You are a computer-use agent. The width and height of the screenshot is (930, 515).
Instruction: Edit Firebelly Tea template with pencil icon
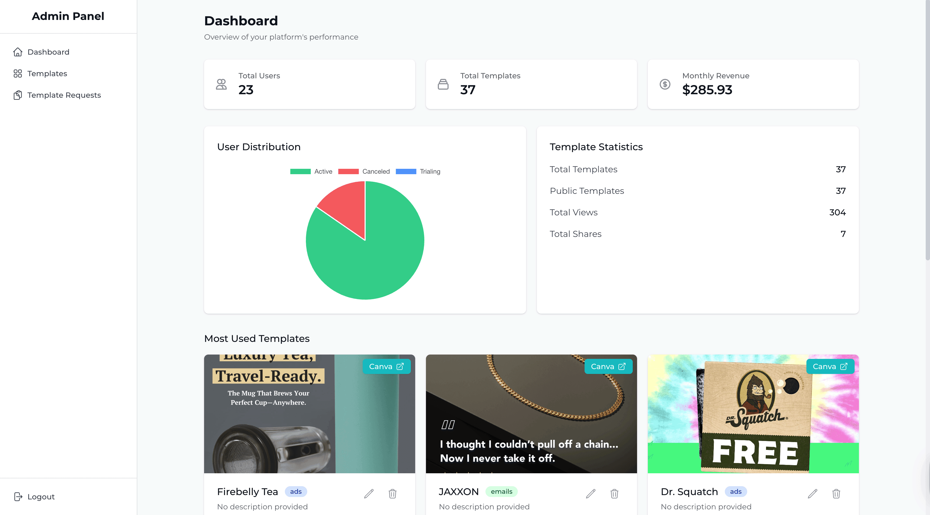point(369,493)
